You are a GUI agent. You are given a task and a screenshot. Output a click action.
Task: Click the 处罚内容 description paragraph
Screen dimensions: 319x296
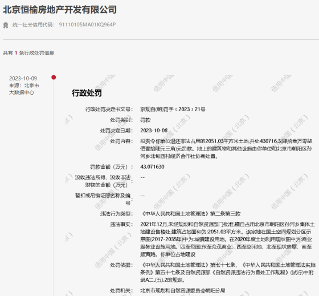(x=226, y=149)
